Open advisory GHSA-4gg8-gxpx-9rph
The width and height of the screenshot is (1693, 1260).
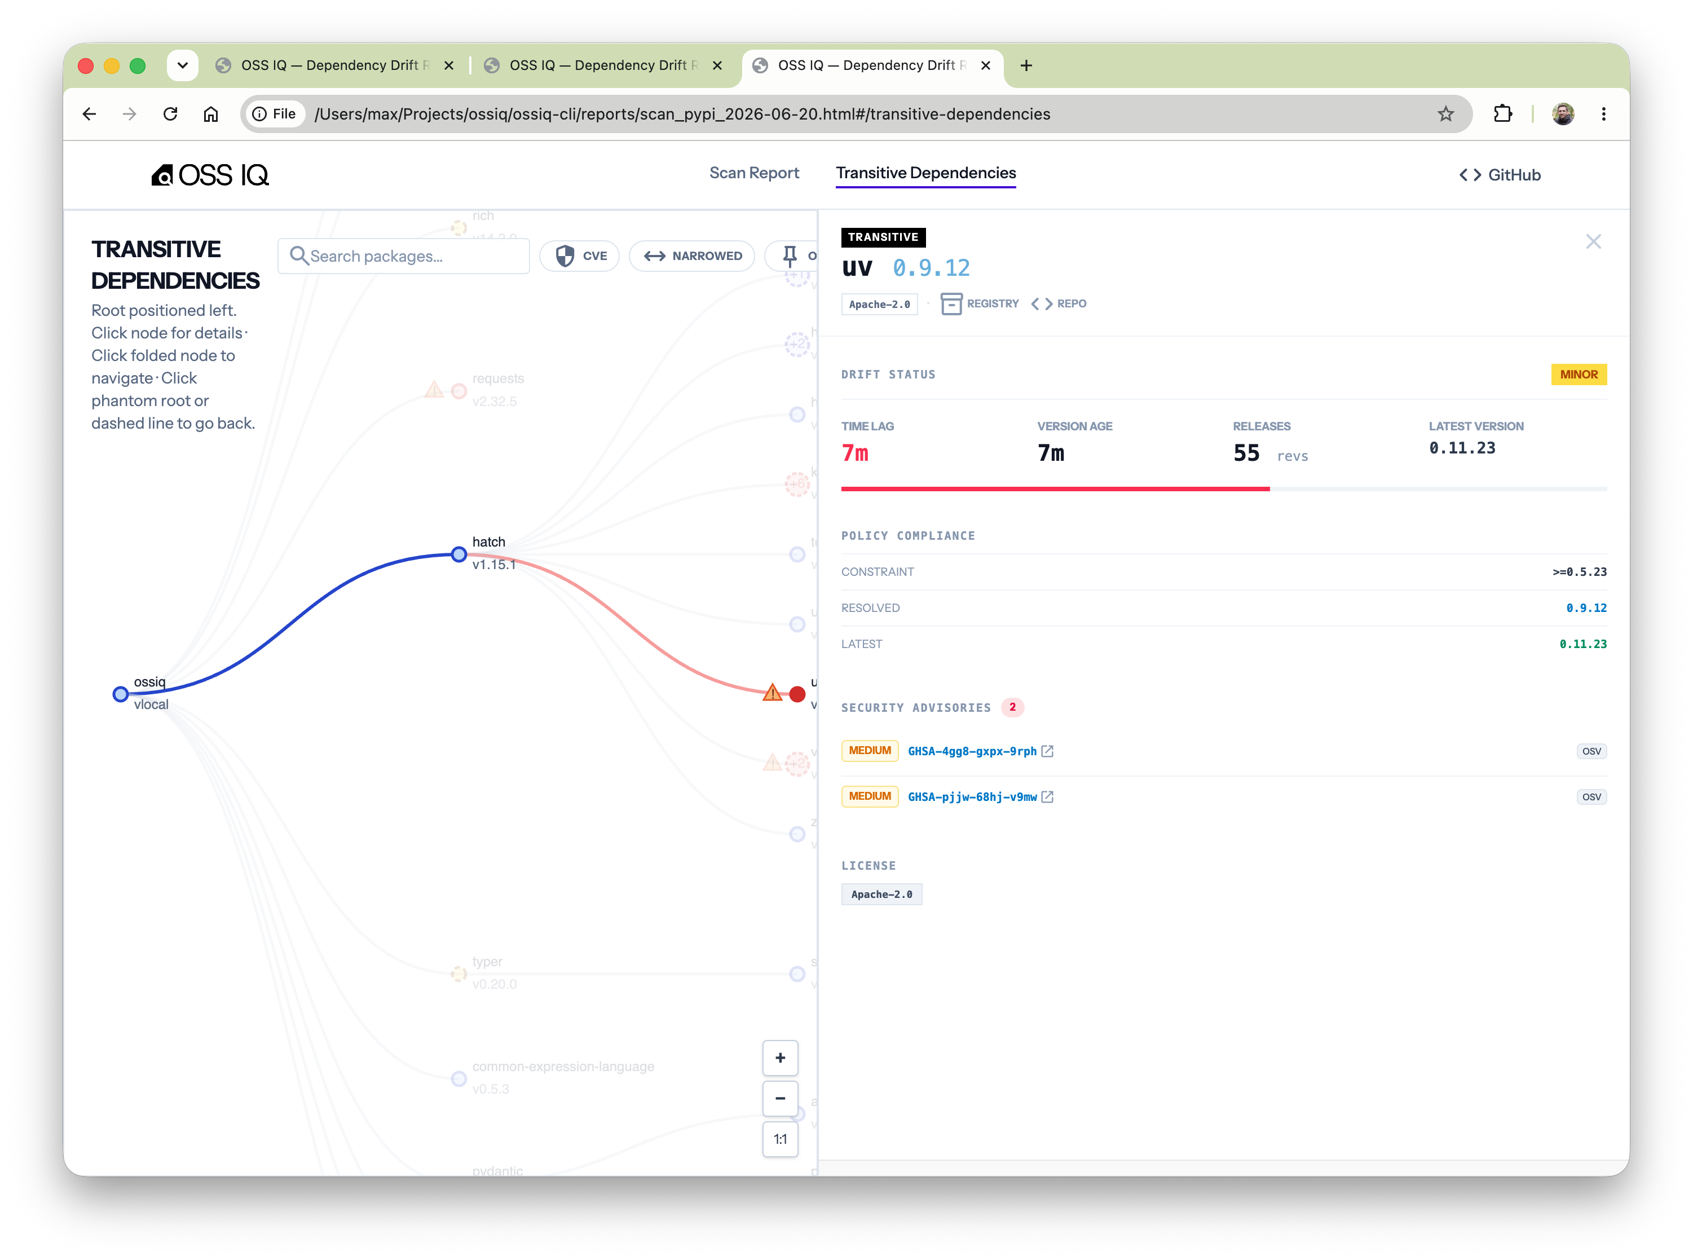point(972,751)
